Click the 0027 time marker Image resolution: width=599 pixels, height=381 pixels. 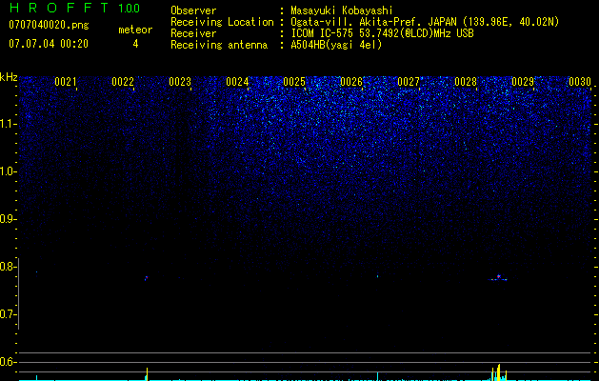tap(409, 82)
